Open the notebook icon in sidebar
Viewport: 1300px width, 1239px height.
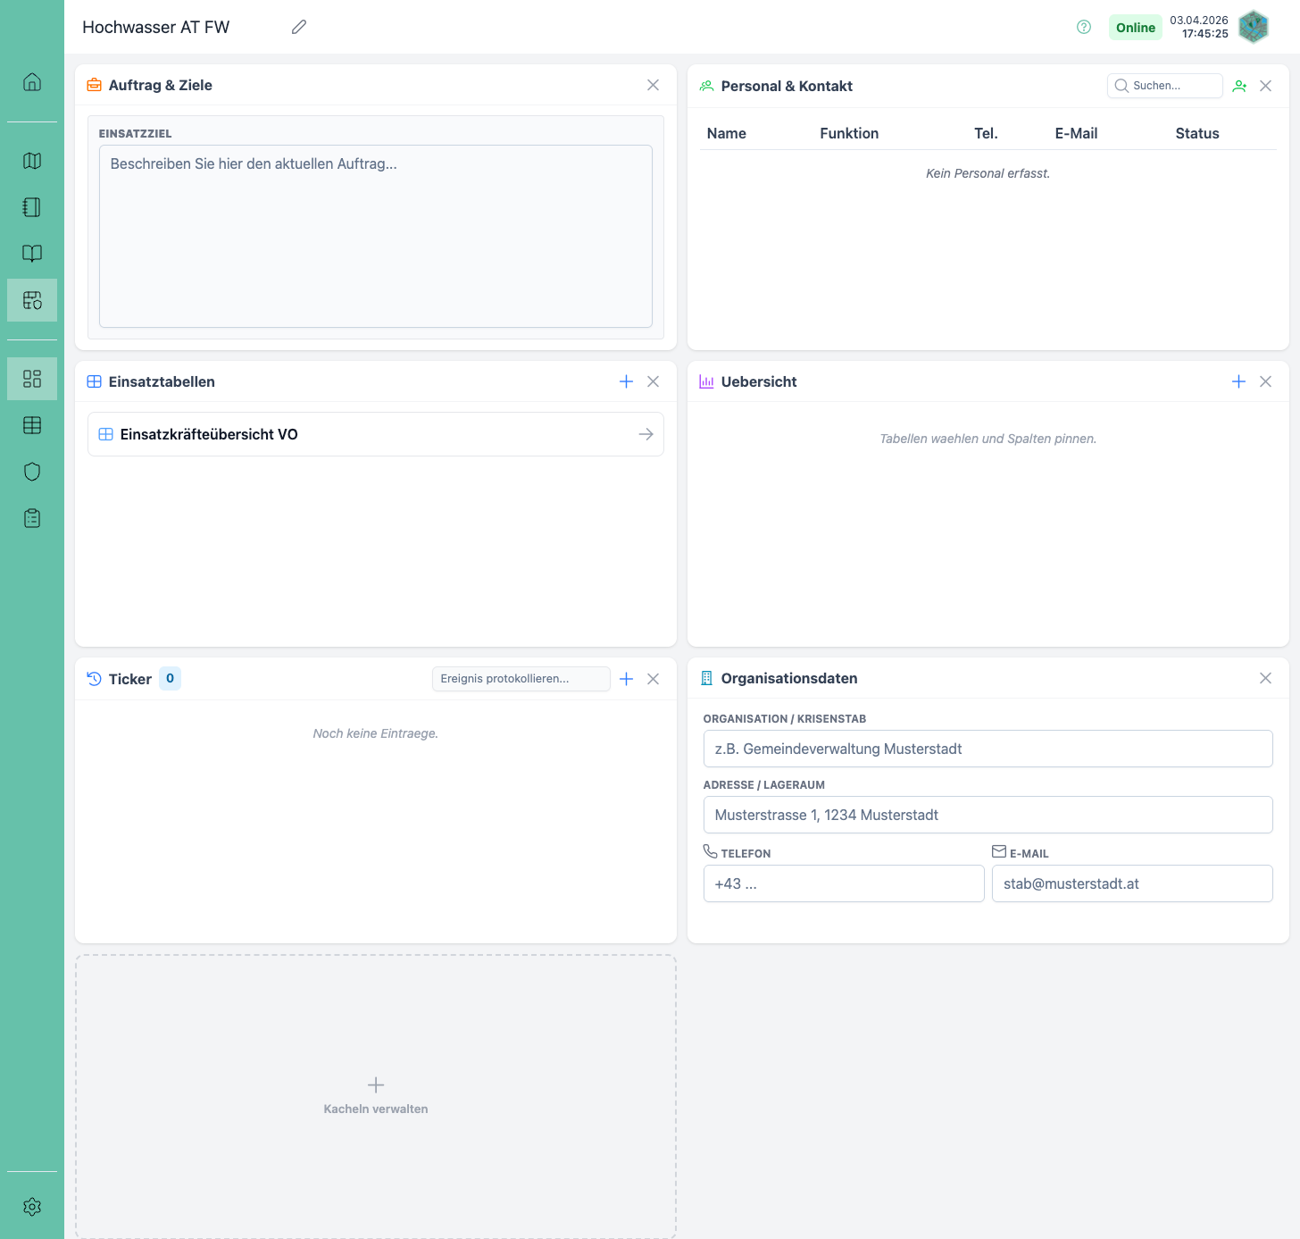[x=32, y=207]
